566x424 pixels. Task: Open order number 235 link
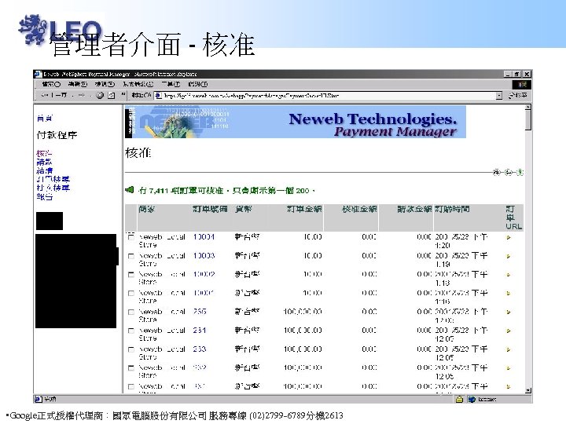point(200,312)
